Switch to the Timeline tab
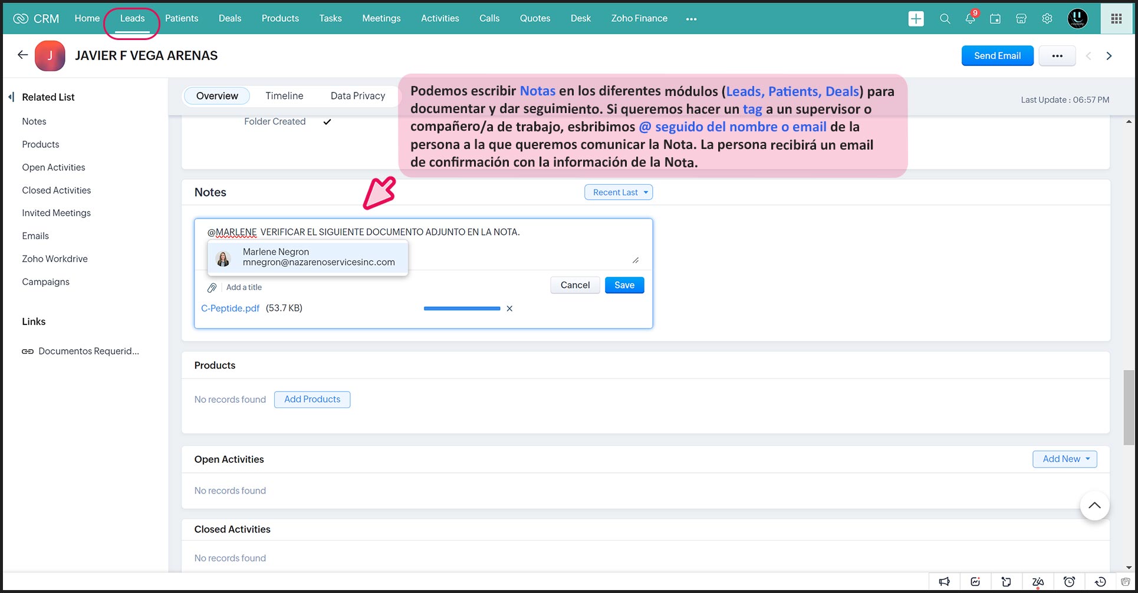Image resolution: width=1138 pixels, height=593 pixels. [284, 96]
